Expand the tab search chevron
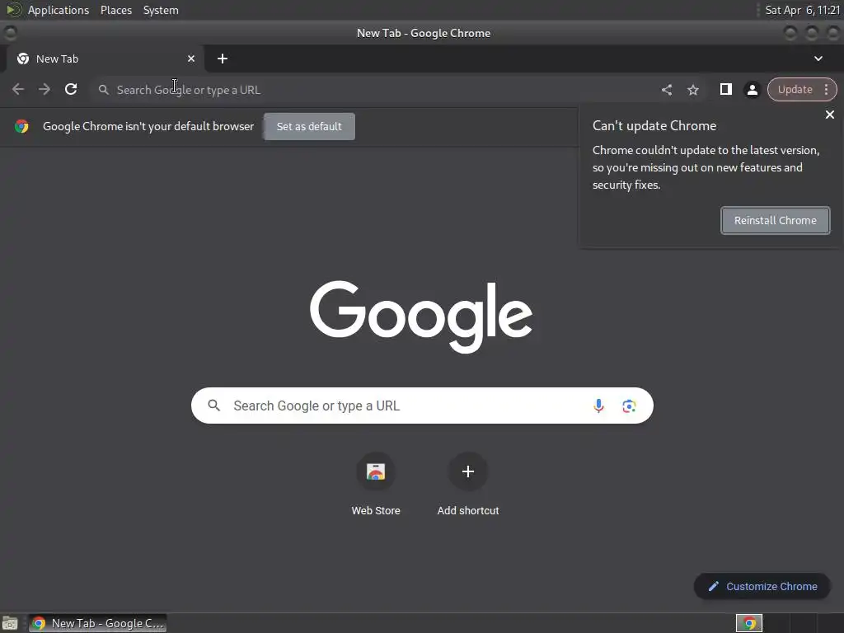The width and height of the screenshot is (844, 633). point(818,59)
